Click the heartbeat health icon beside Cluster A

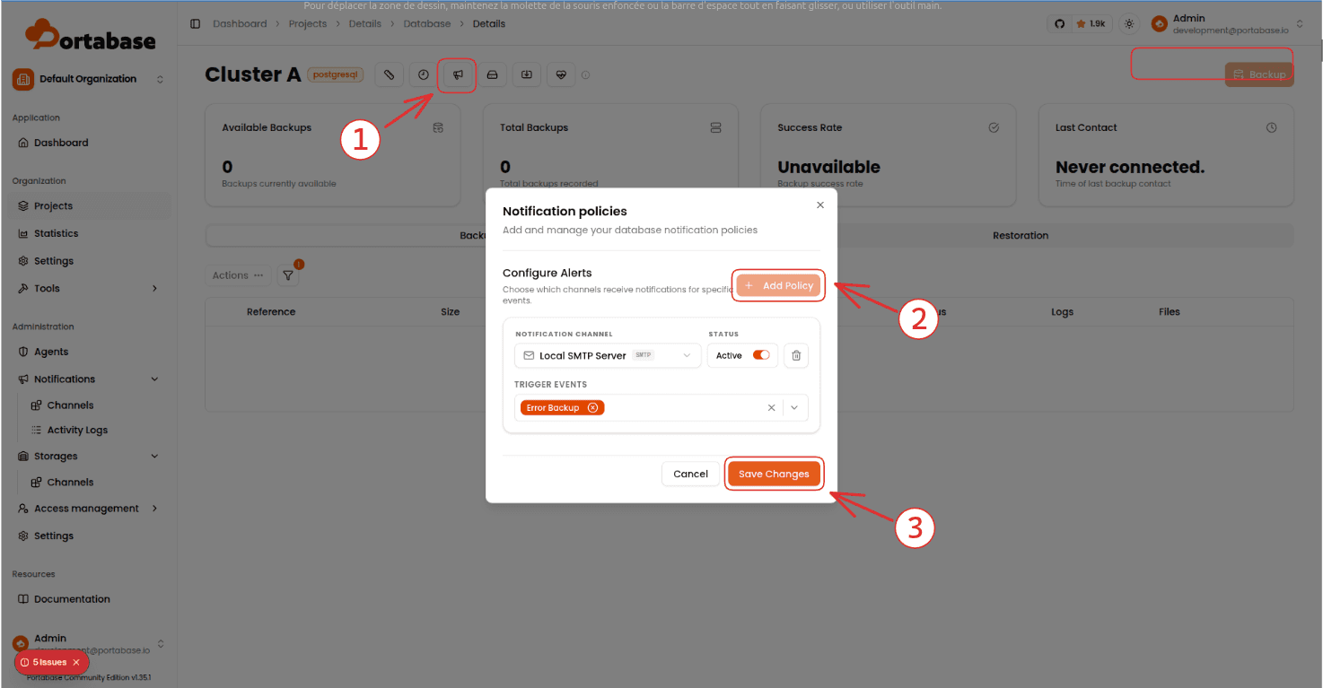click(x=561, y=75)
